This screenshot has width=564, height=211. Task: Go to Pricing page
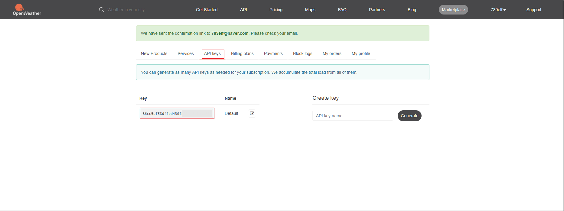(276, 10)
